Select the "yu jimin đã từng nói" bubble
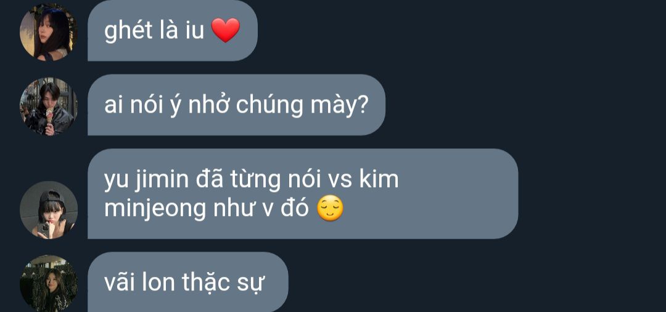This screenshot has width=666, height=312. pyautogui.click(x=302, y=194)
